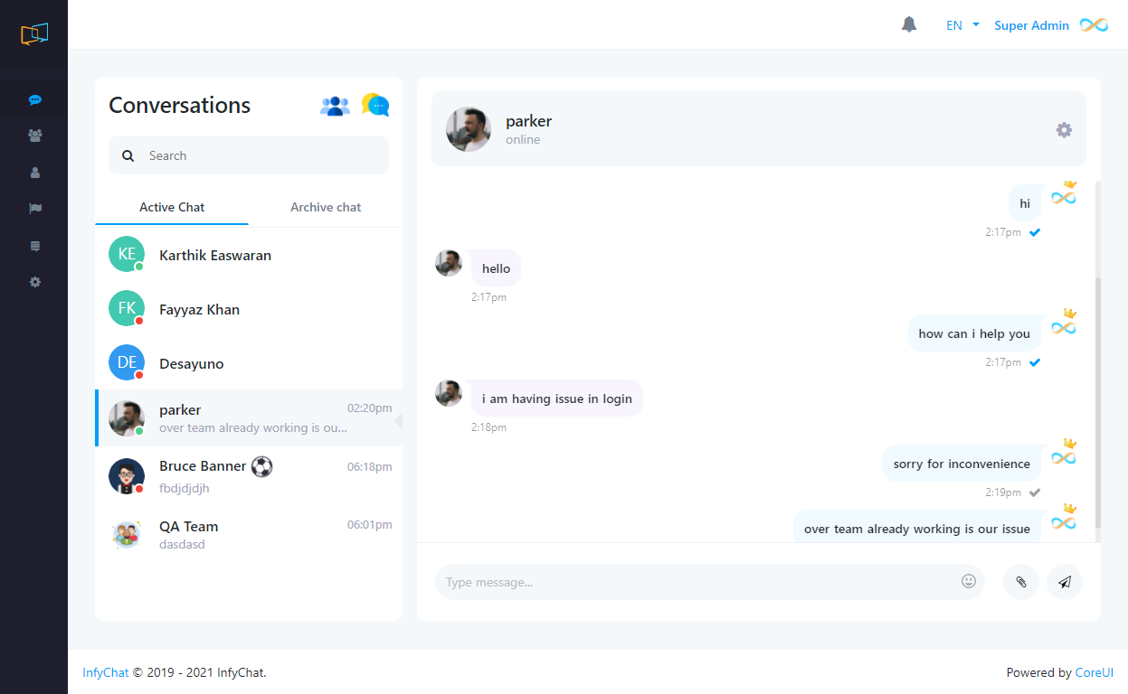Screen dimensions: 1128x694
Task: Switch to the Archive chat tab
Action: point(326,207)
